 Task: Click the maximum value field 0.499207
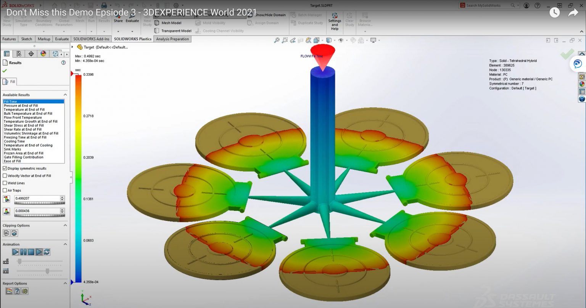37,198
